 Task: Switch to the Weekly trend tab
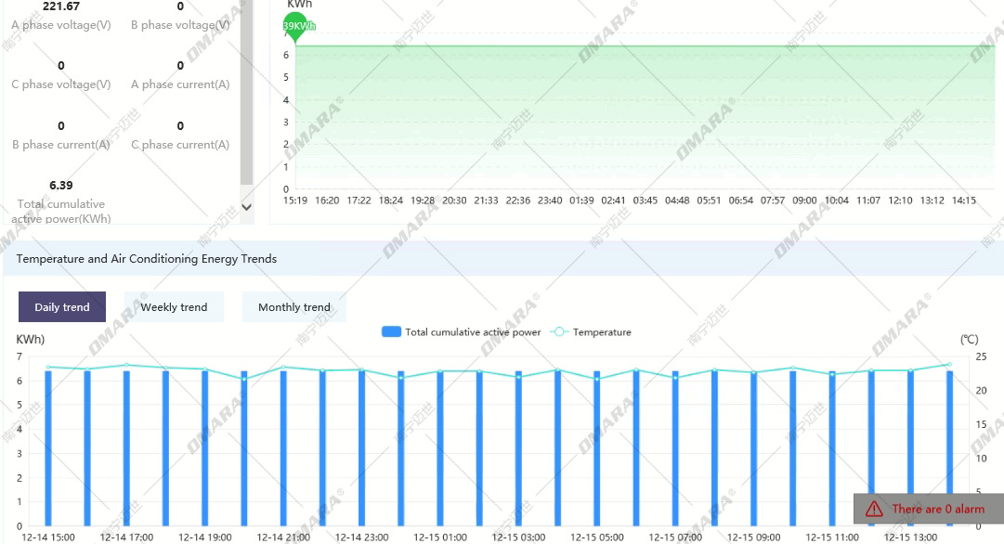(x=174, y=307)
